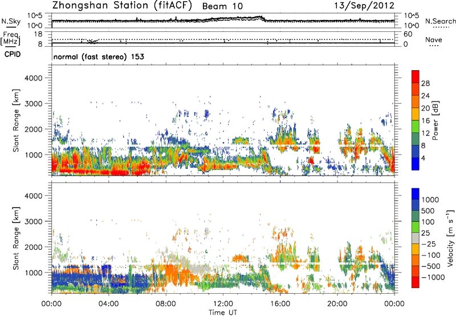Click the 20:00 time tick label
The height and width of the screenshot is (316, 456).
pos(337,304)
